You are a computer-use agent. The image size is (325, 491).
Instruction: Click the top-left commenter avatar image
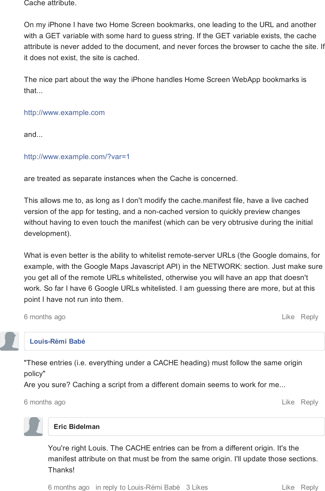[x=9, y=341]
